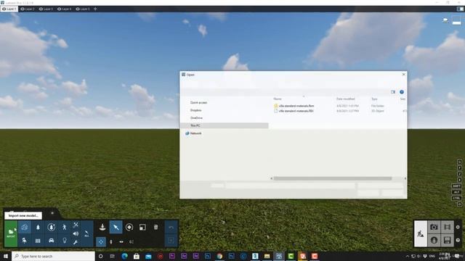Select the transport car category
This screenshot has width=465, height=261.
tap(51, 240)
